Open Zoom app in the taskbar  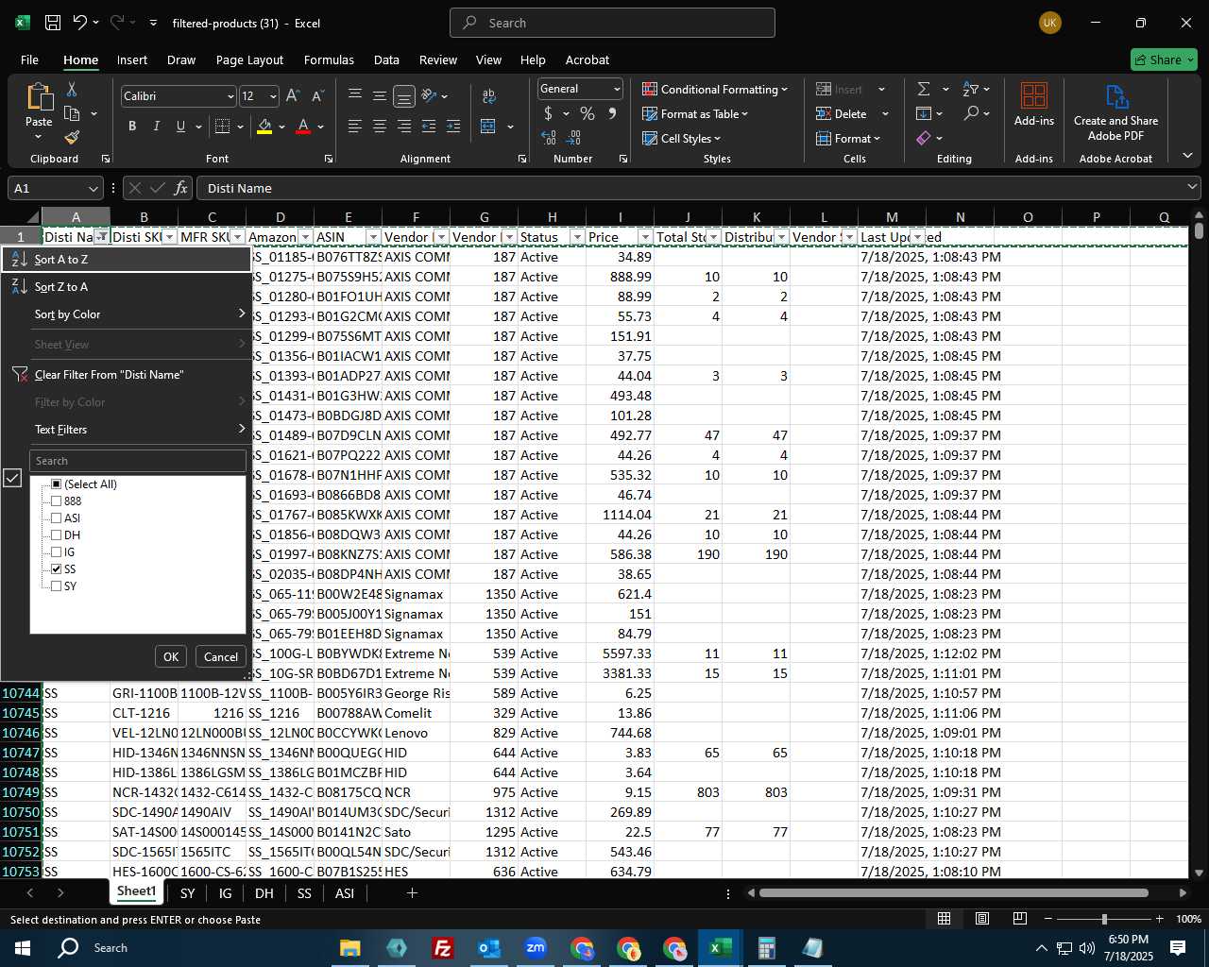[x=536, y=947]
